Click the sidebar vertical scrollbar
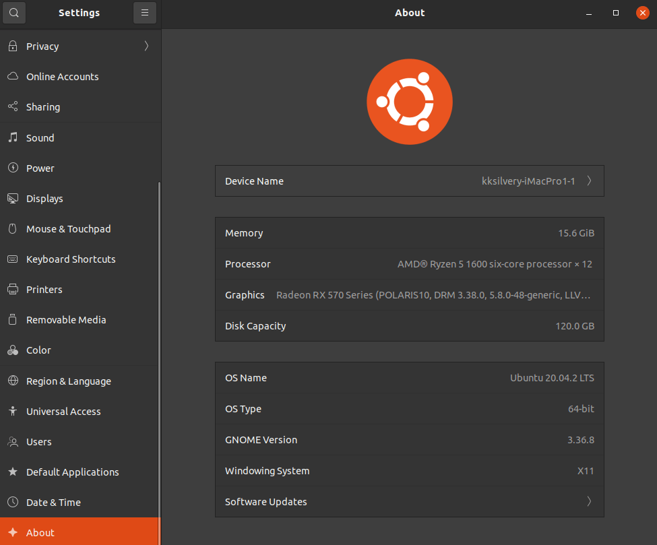The image size is (657, 545). 159,363
